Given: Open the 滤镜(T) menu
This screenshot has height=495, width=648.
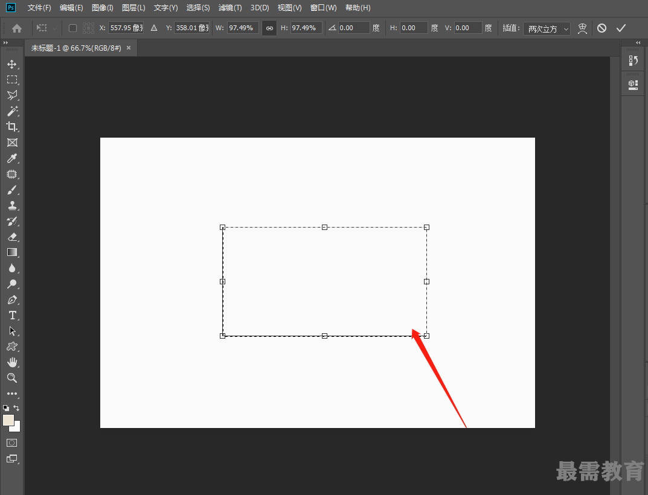Looking at the screenshot, I should point(229,8).
